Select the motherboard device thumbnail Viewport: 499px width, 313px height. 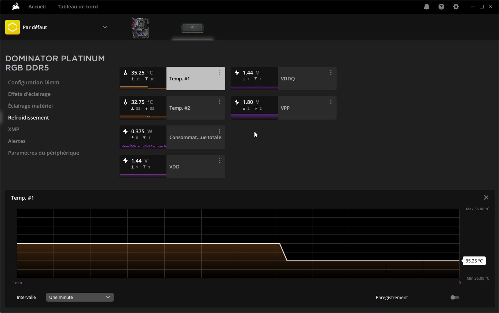click(x=140, y=28)
